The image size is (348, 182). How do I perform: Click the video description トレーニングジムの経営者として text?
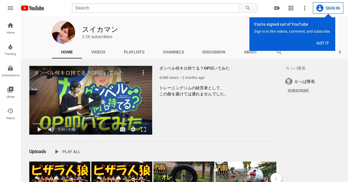click(191, 88)
